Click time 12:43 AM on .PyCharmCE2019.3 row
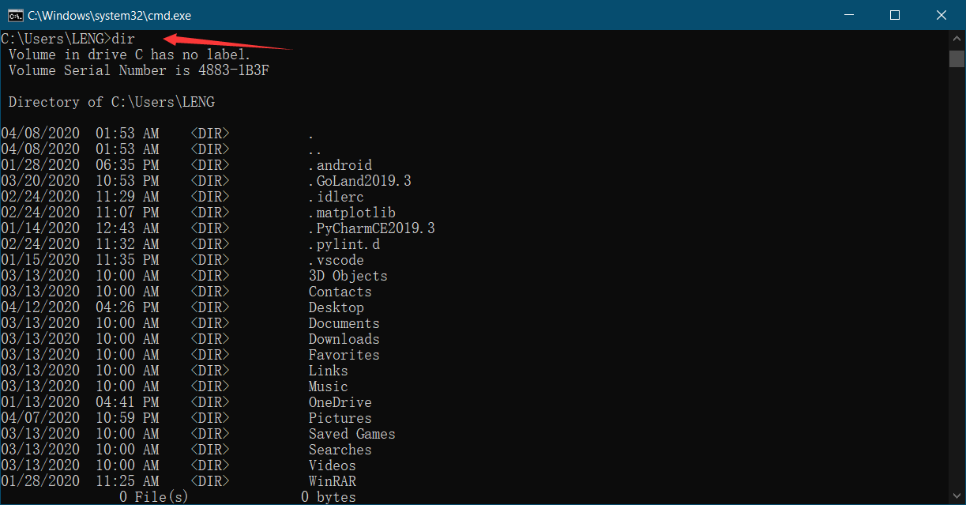This screenshot has width=966, height=505. pyautogui.click(x=127, y=228)
